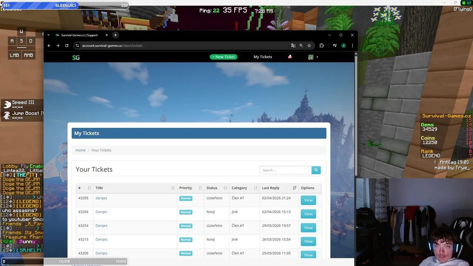This screenshot has height=266, width=473.
Task: Click the webcam overlay video
Action: tap(414, 222)
